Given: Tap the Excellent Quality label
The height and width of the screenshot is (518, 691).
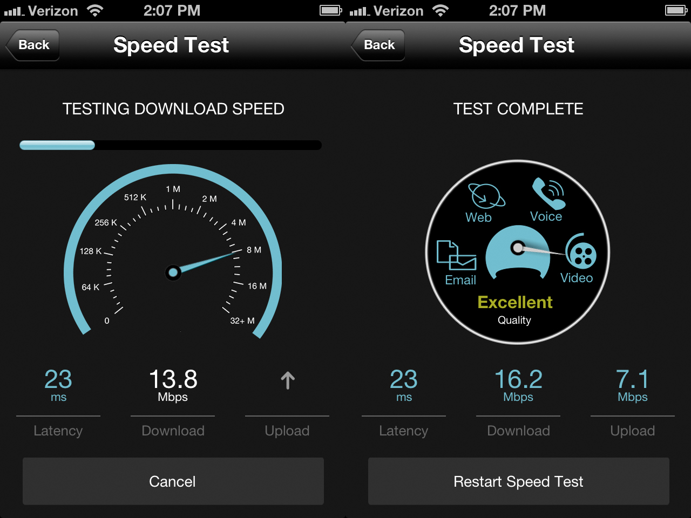Looking at the screenshot, I should pyautogui.click(x=515, y=310).
